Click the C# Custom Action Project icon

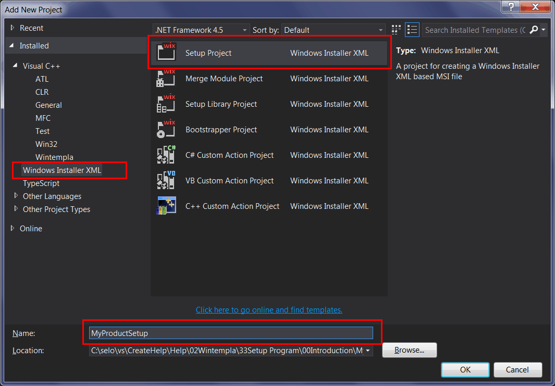pos(166,155)
